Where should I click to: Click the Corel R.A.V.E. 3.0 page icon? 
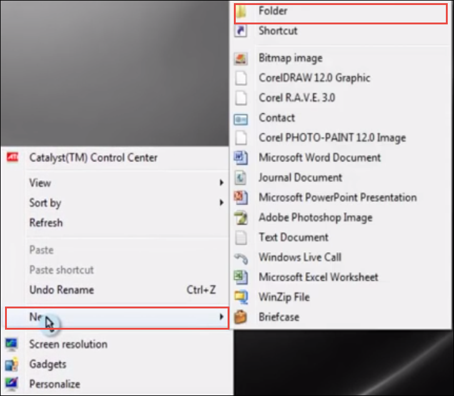point(241,98)
